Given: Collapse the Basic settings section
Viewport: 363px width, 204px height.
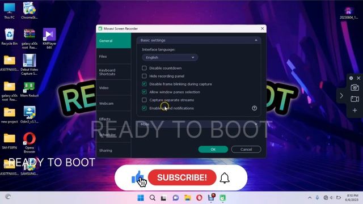Looking at the screenshot, I should 256,40.
